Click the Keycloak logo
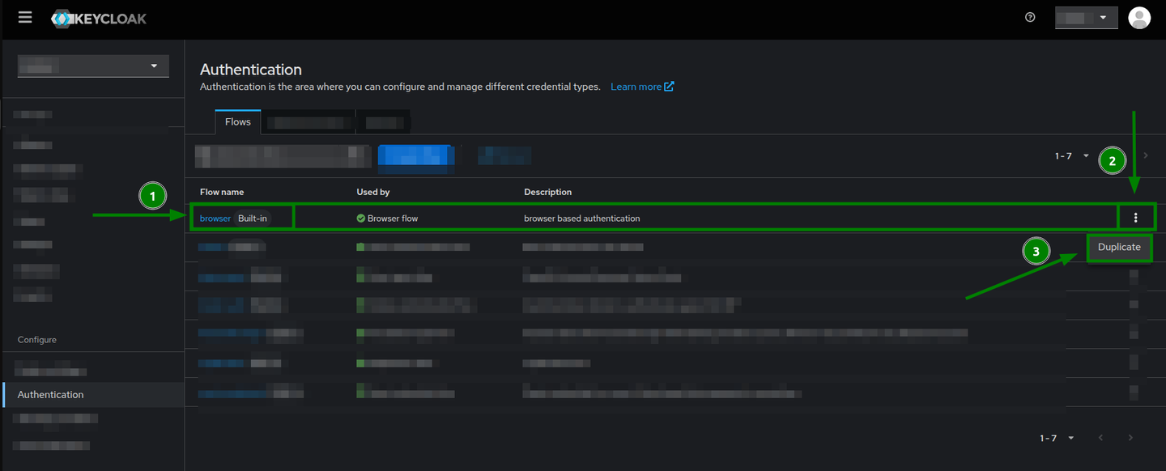The height and width of the screenshot is (471, 1166). pos(99,17)
